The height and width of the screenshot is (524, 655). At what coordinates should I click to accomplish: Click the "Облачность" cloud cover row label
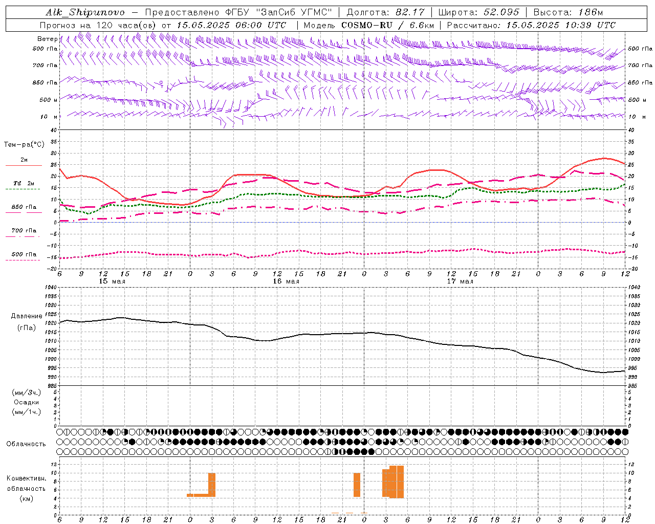pyautogui.click(x=26, y=444)
